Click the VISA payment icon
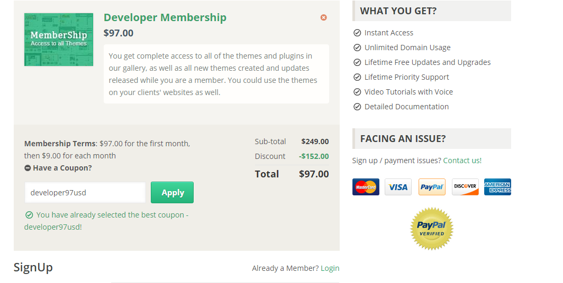563x283 pixels. pyautogui.click(x=398, y=187)
